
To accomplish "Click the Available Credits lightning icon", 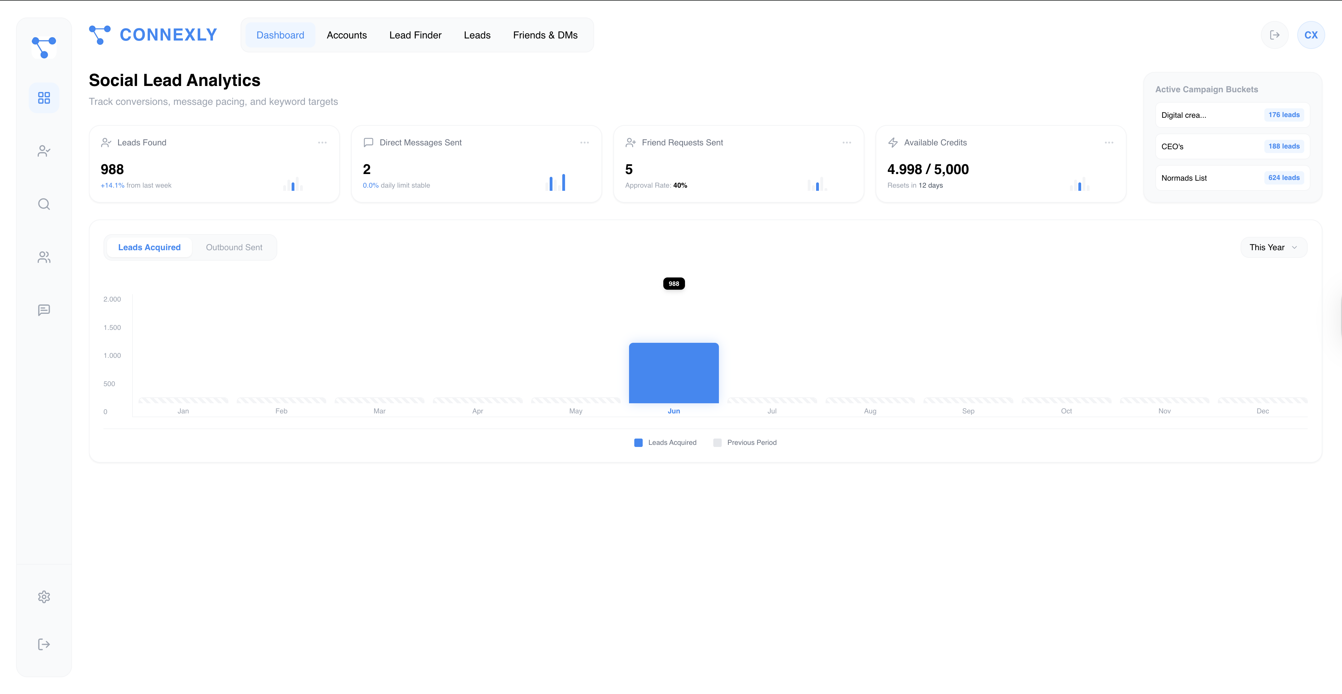I will [893, 143].
